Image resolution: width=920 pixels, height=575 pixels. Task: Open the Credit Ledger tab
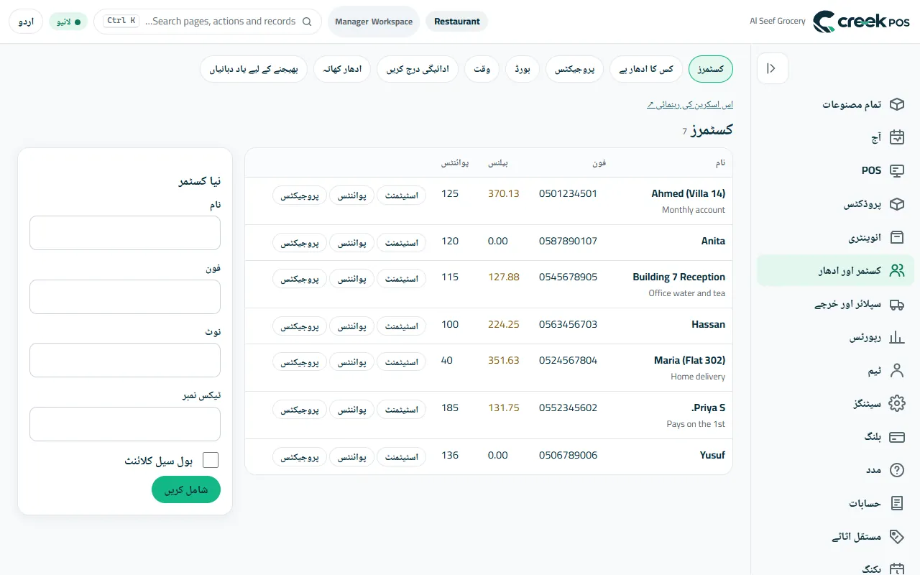(x=342, y=69)
